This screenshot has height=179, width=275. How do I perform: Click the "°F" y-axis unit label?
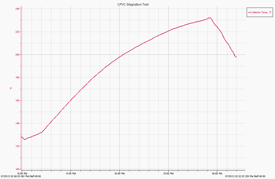click(11, 88)
